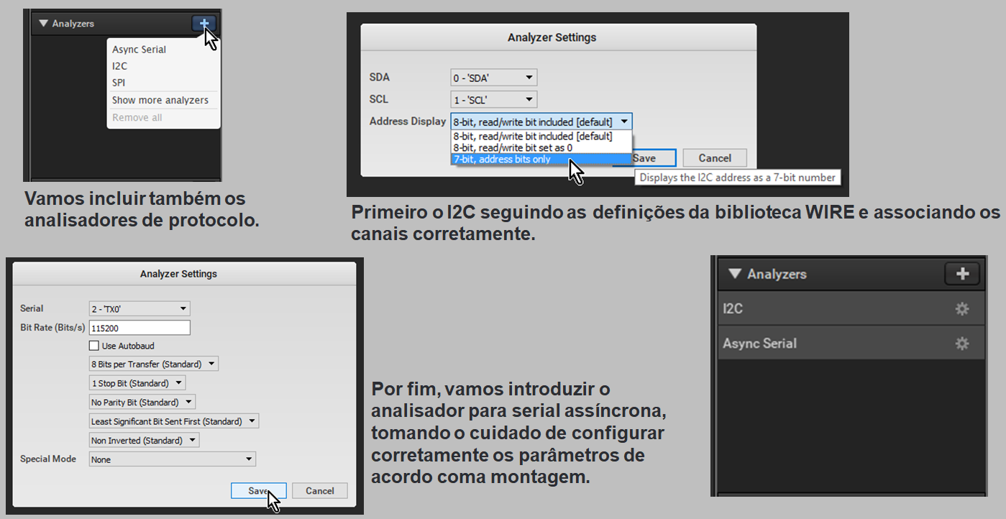Open the 1 Stop Bit dropdown
Image resolution: width=1006 pixels, height=519 pixels.
point(137,383)
